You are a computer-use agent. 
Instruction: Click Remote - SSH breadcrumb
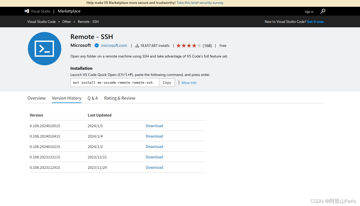[88, 22]
